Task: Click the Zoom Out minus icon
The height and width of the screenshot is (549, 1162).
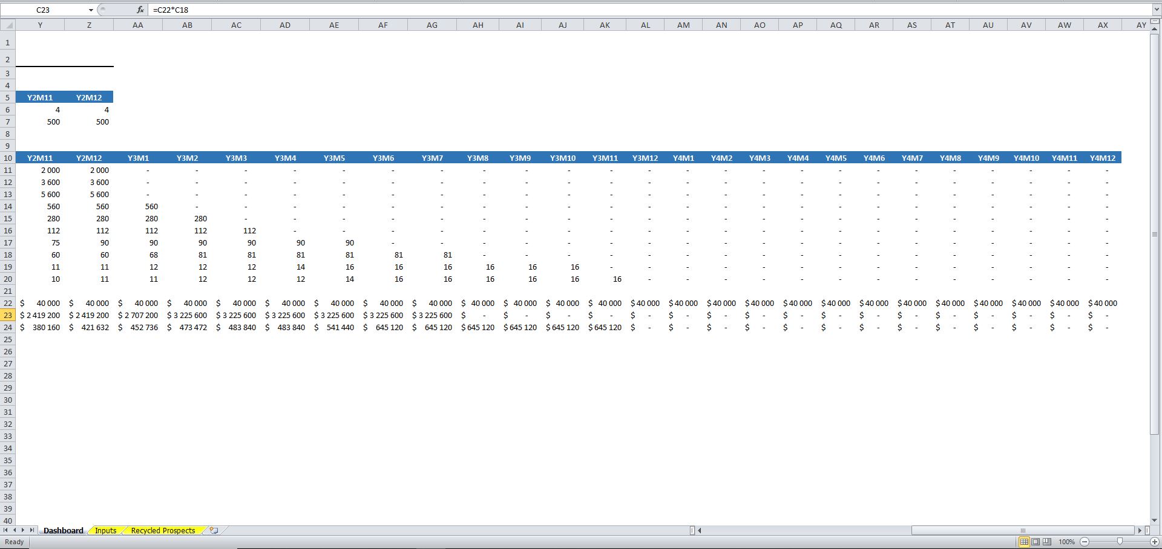Action: click(1083, 542)
